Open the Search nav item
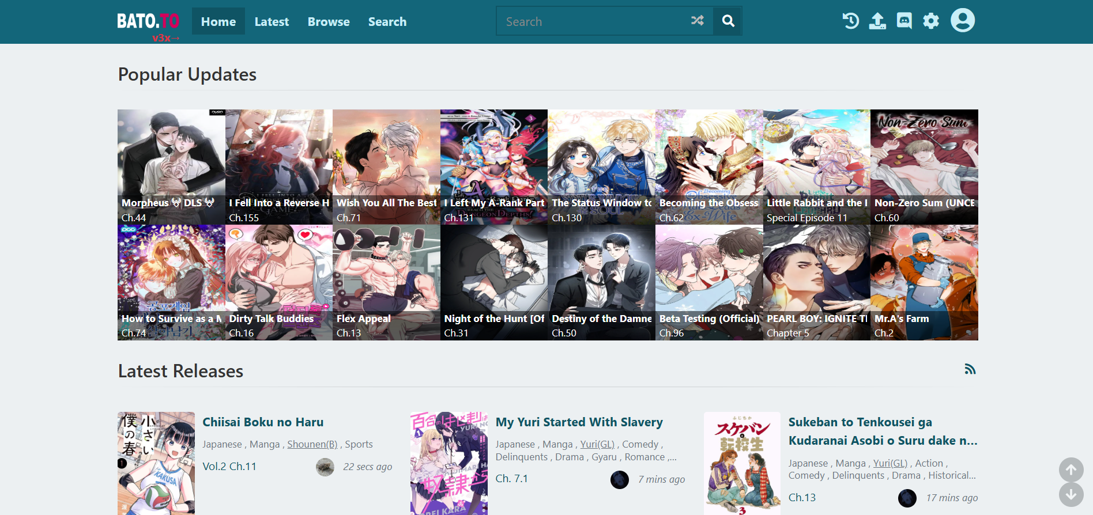This screenshot has height=515, width=1093. [x=387, y=21]
